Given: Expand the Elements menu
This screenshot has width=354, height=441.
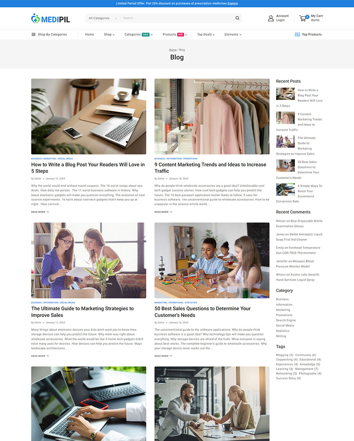Looking at the screenshot, I should (x=233, y=35).
